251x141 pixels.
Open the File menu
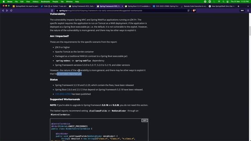pos(16,2)
